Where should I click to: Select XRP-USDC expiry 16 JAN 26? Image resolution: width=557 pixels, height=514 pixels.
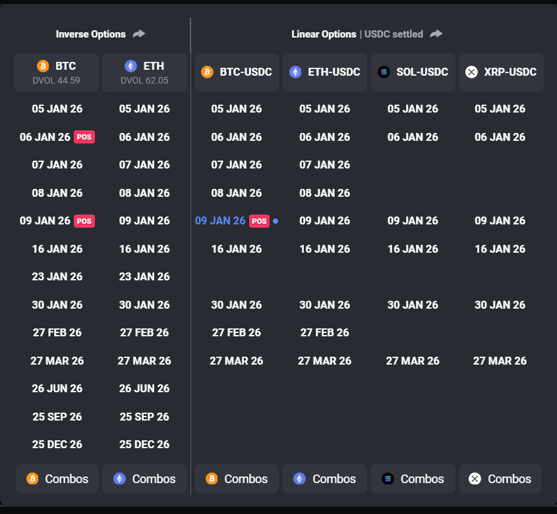(x=500, y=249)
